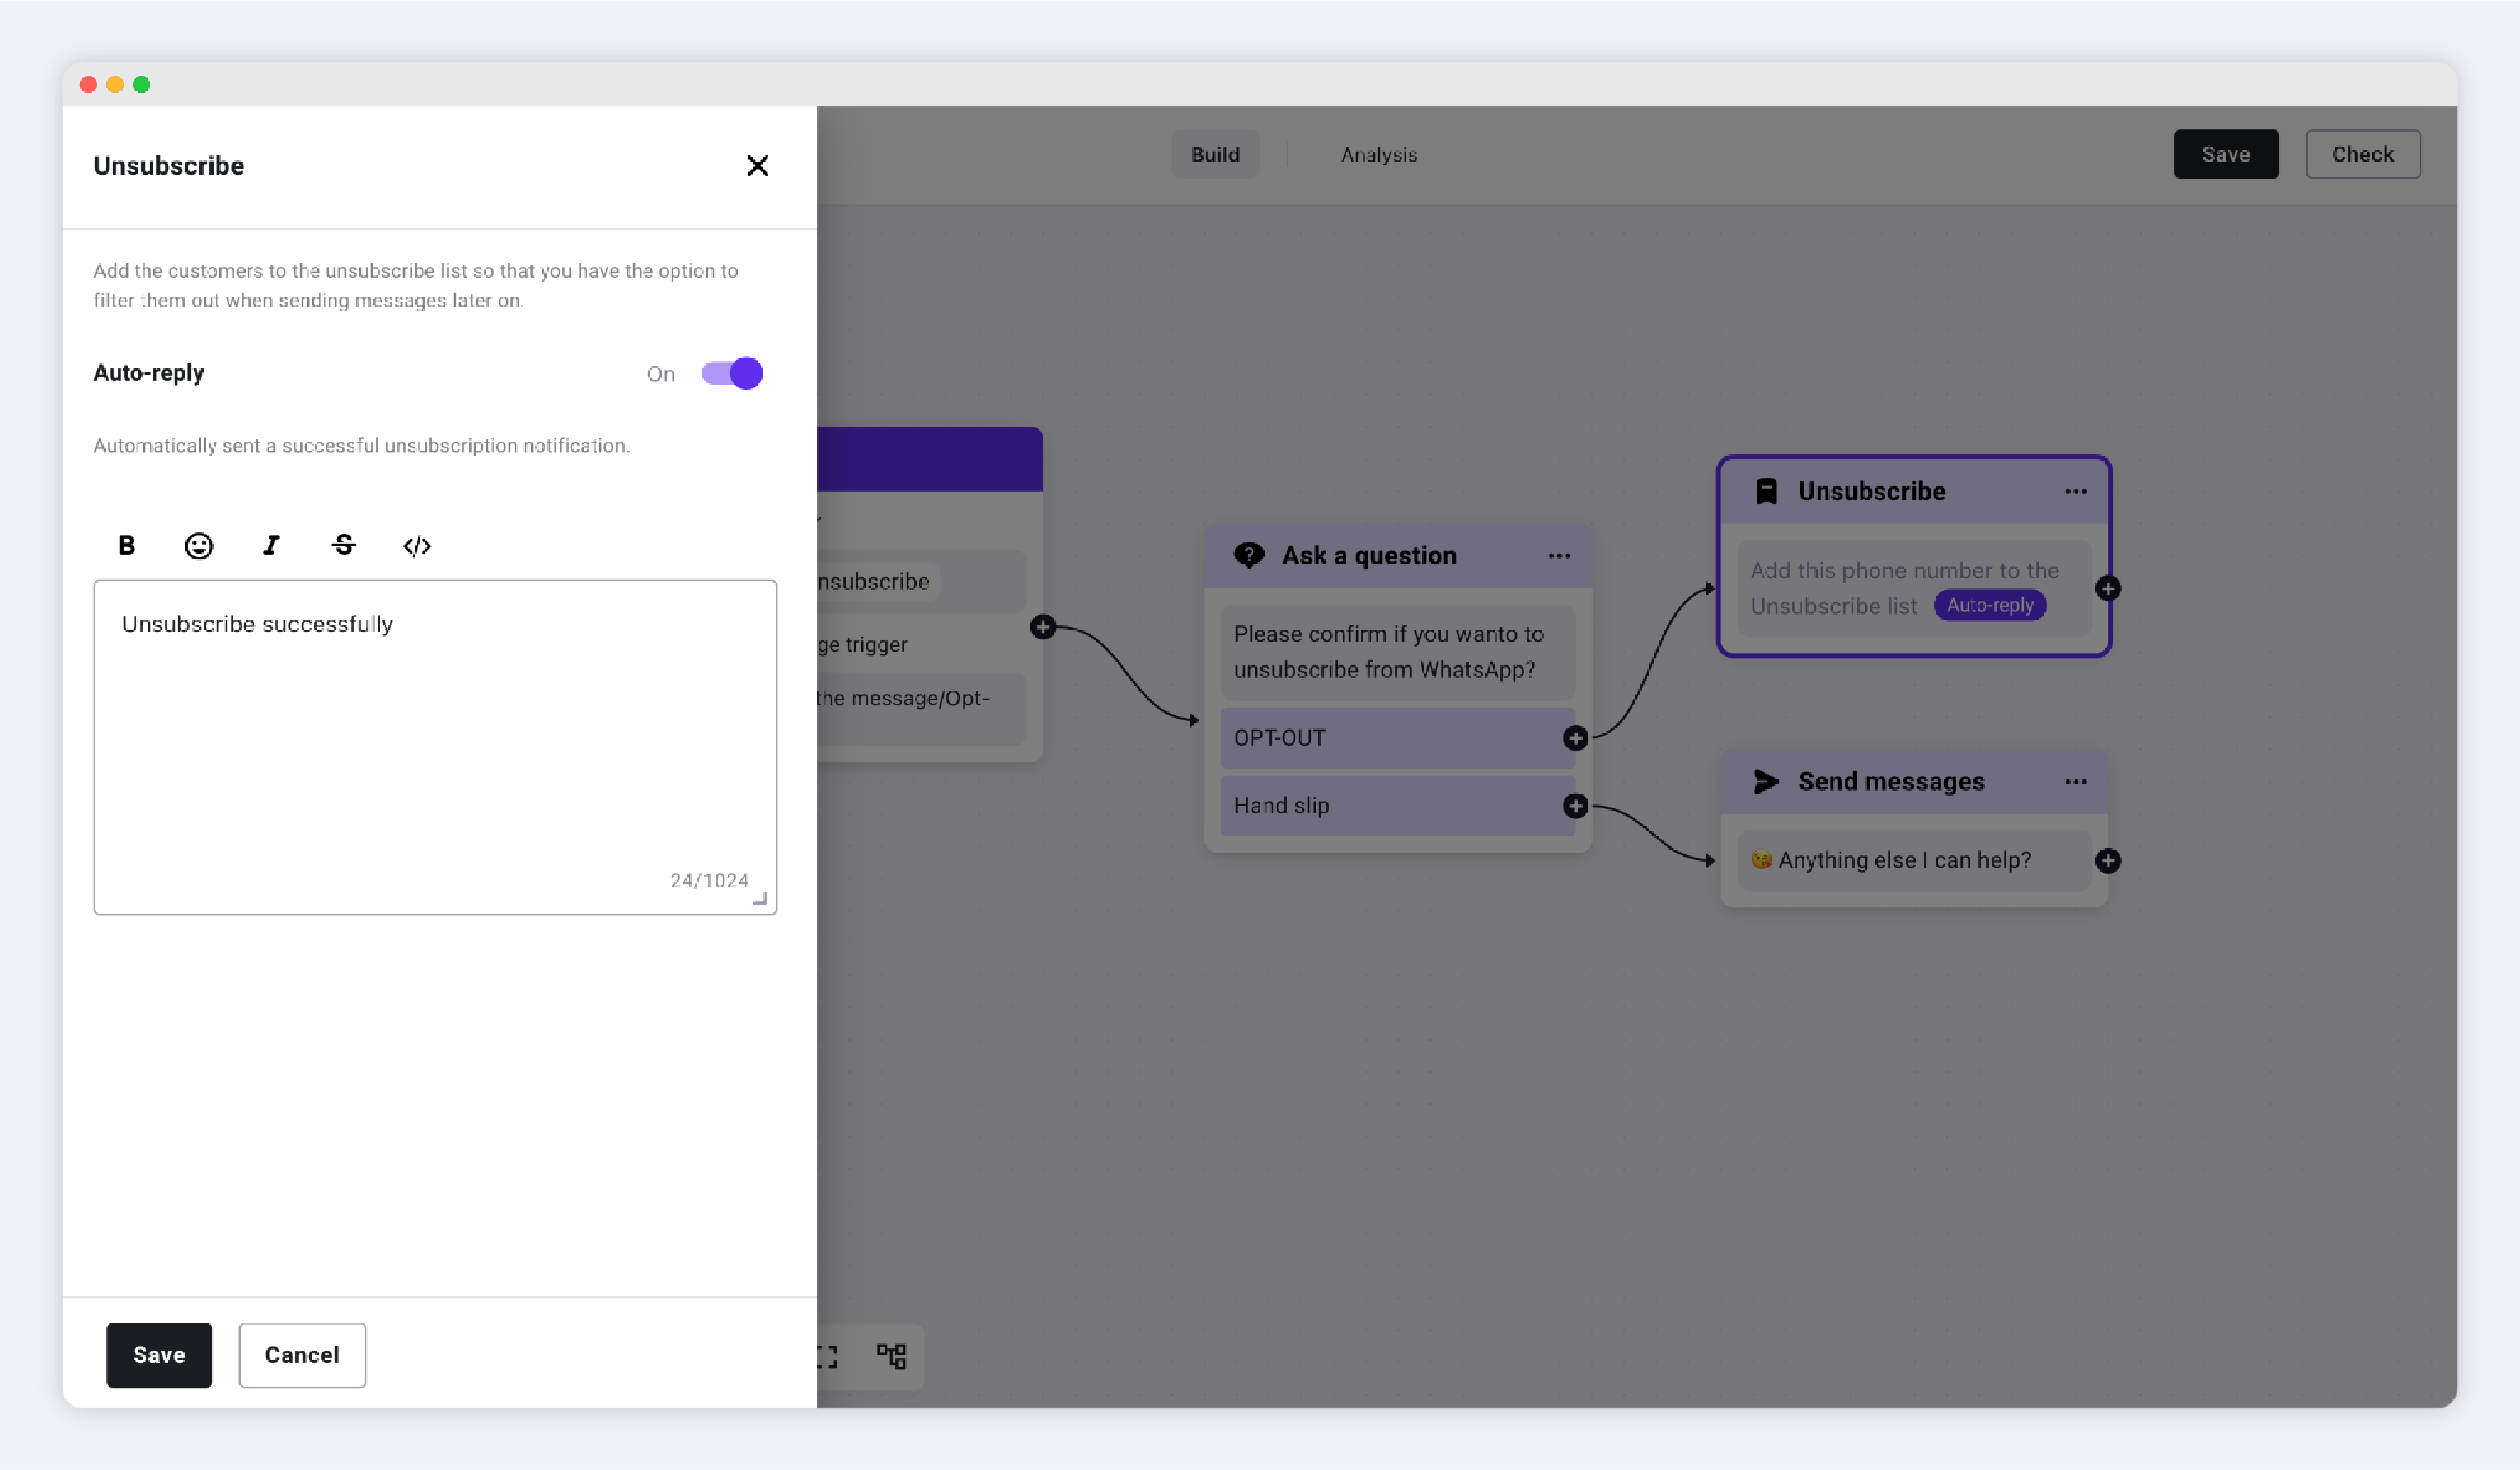The image size is (2520, 1470).
Task: Switch to the Build tab
Action: (x=1214, y=154)
